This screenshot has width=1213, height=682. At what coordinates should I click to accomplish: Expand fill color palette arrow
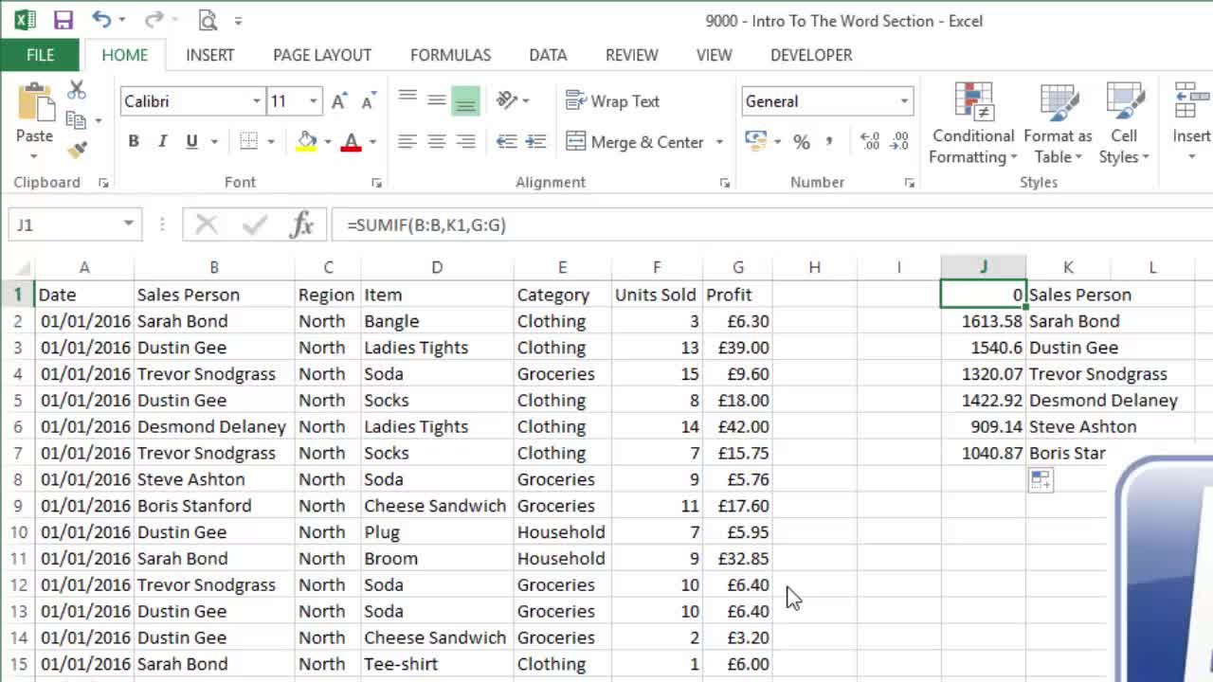(x=327, y=142)
